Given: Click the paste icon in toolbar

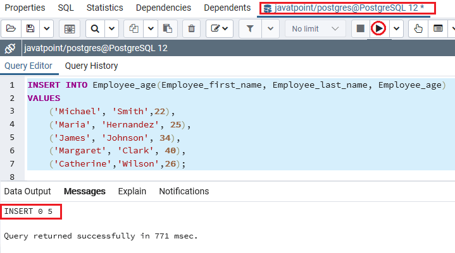Looking at the screenshot, I should [168, 28].
